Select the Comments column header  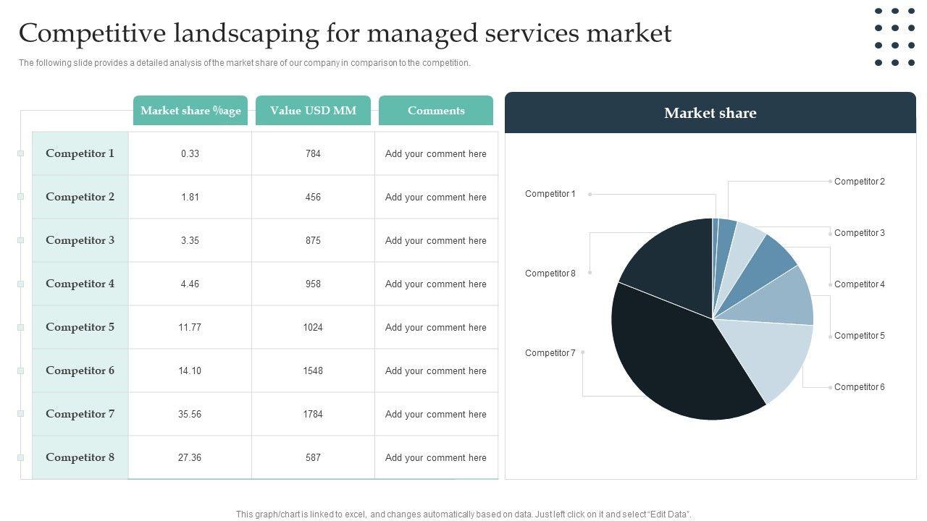pyautogui.click(x=436, y=111)
